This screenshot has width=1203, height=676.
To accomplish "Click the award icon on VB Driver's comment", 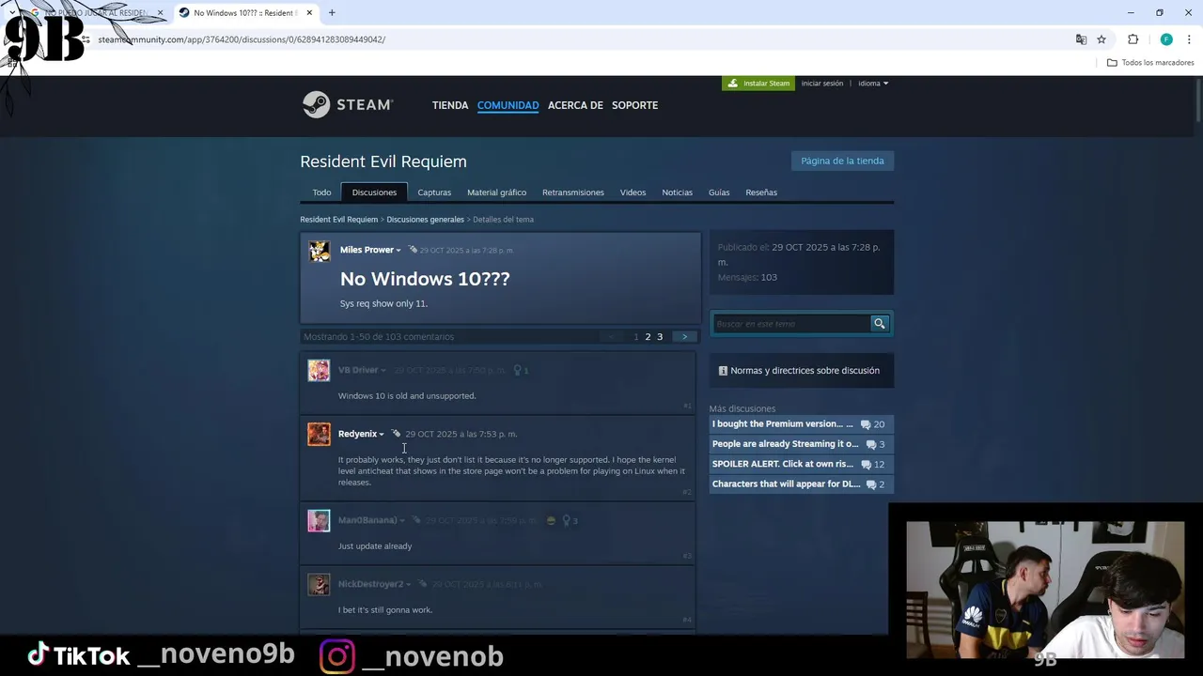I will 517,370.
